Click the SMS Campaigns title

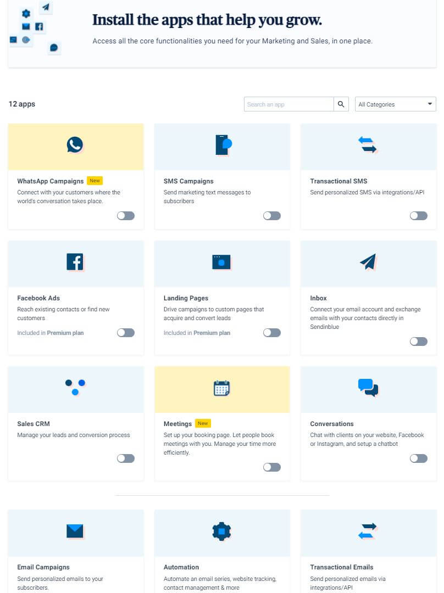click(x=188, y=181)
